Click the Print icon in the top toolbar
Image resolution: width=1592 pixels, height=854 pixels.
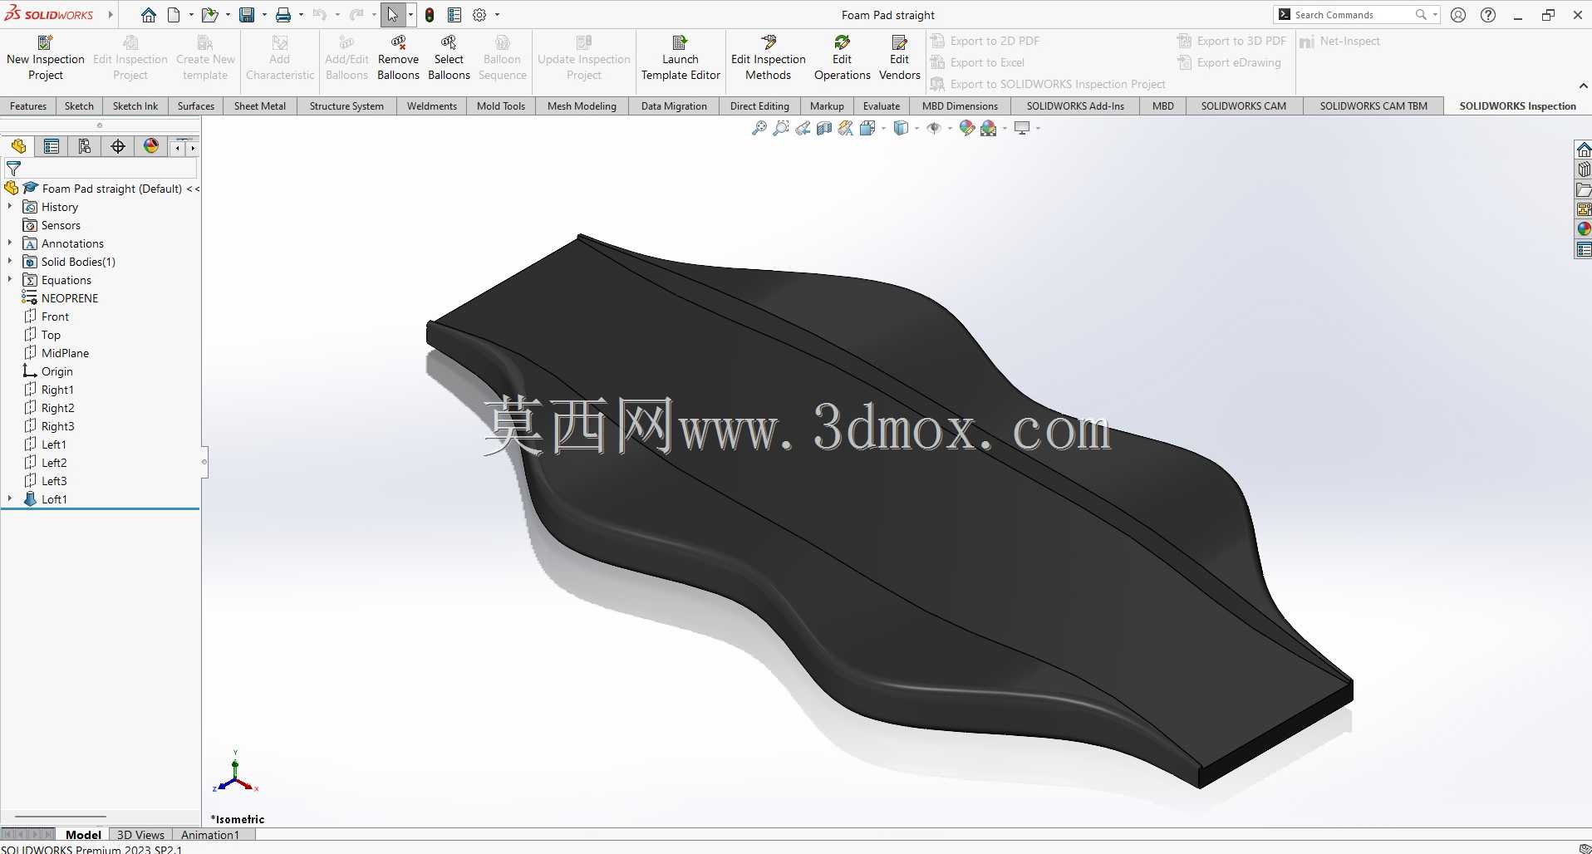click(283, 15)
